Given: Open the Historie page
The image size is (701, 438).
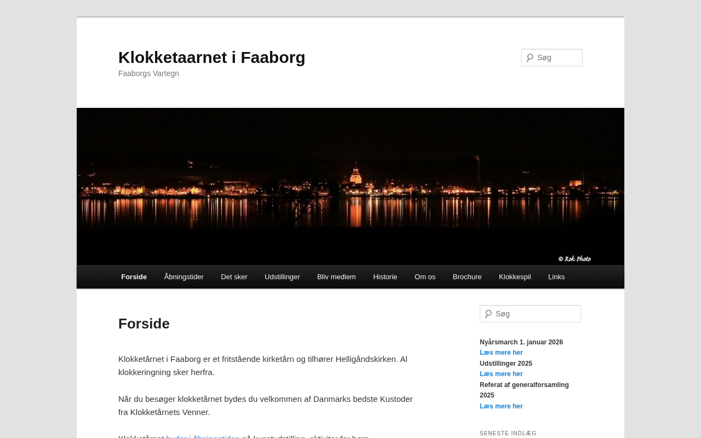Looking at the screenshot, I should coord(385,276).
